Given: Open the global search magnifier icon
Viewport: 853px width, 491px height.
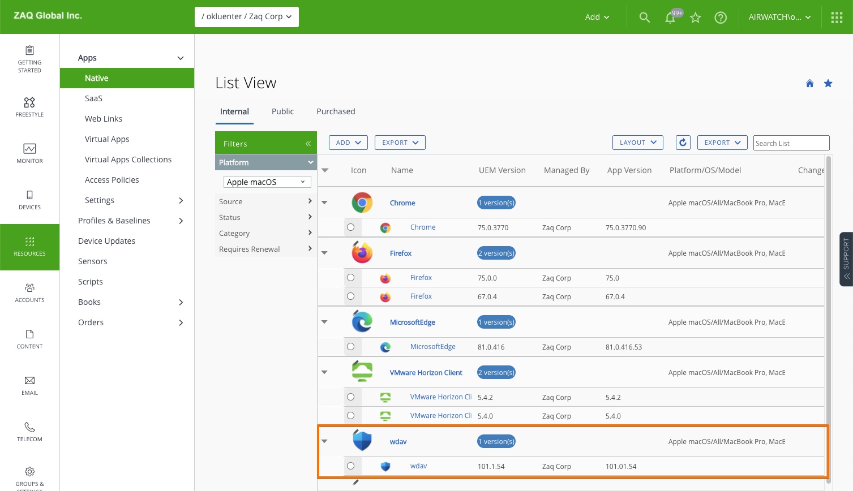Looking at the screenshot, I should pos(644,17).
